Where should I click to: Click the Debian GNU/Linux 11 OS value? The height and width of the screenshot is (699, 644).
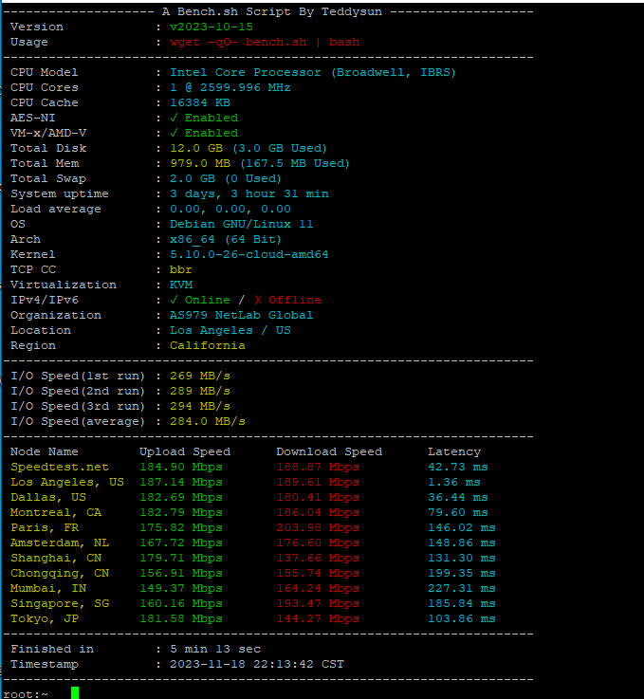(241, 224)
